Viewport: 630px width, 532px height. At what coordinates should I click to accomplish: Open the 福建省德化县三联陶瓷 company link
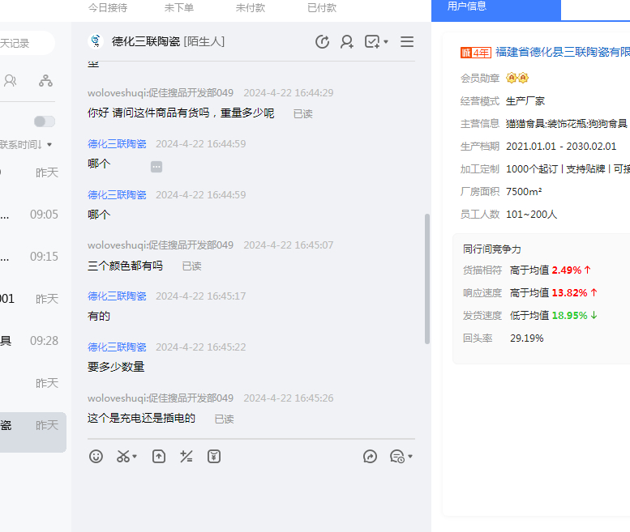[562, 52]
